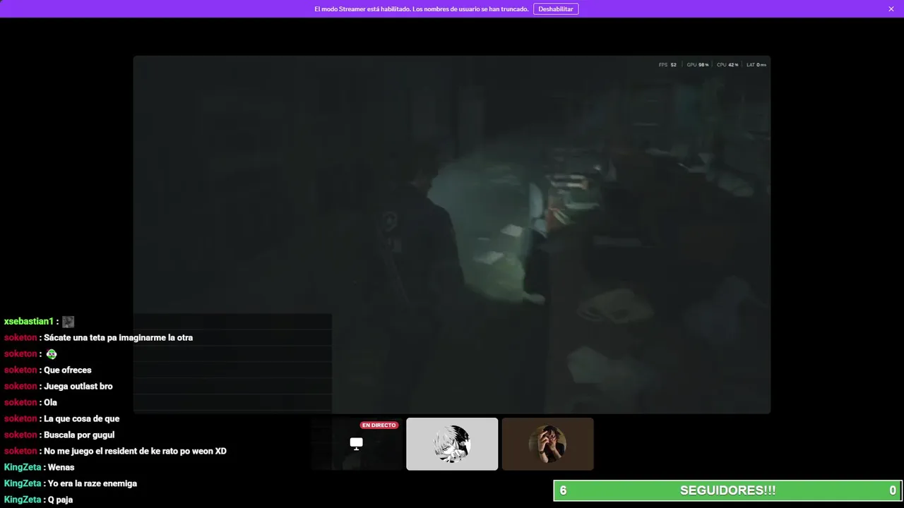Screen dimensions: 904x508
Task: Click KingZeta's 'Q paja' message
Action: coord(60,500)
